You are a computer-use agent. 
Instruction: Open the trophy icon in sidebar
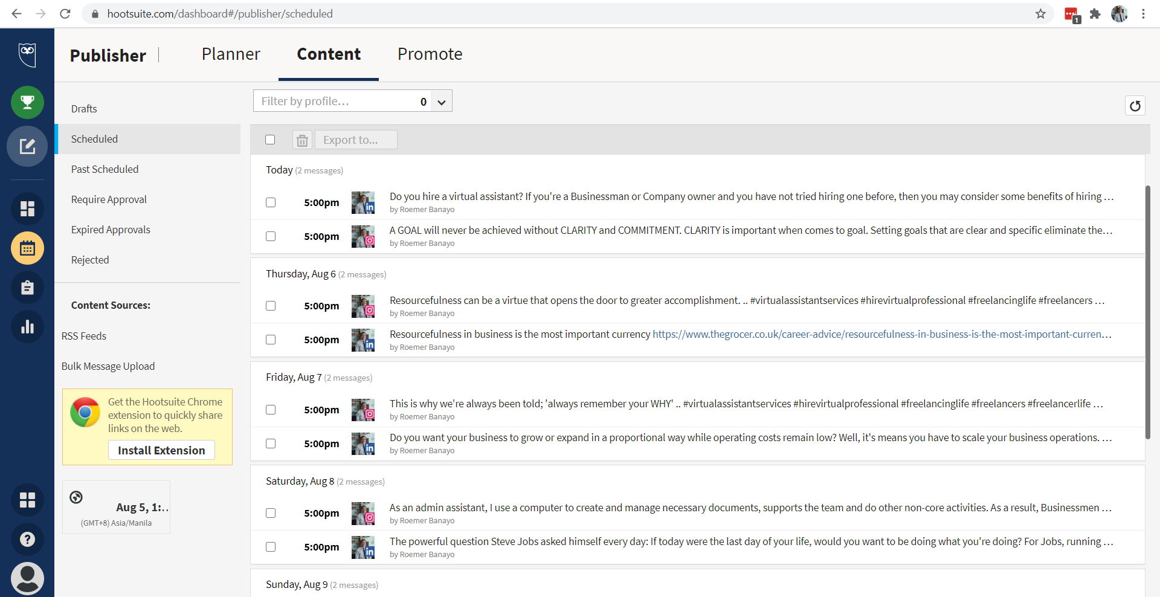[x=27, y=102]
